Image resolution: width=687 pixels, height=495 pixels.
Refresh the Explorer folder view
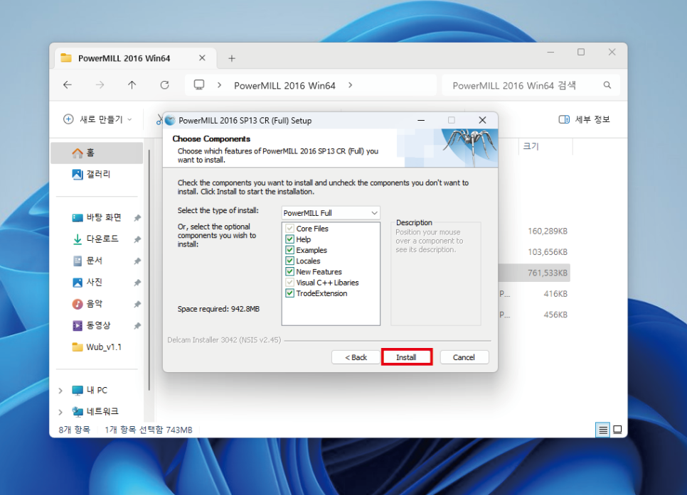tap(165, 85)
